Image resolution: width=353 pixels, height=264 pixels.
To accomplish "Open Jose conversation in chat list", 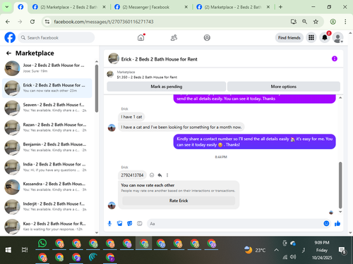I will (x=47, y=68).
